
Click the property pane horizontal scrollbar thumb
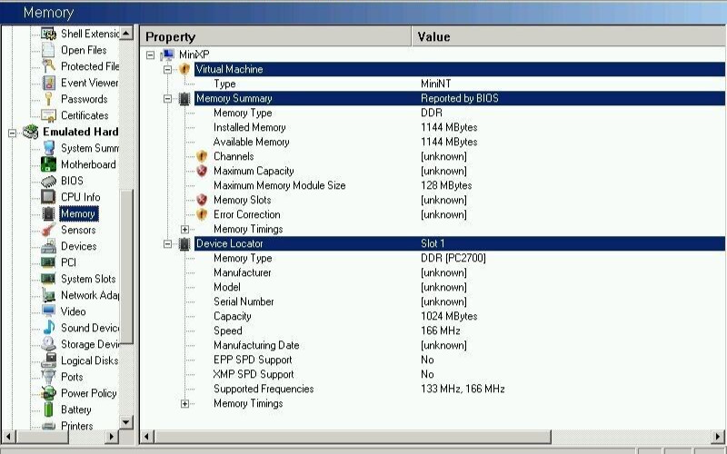pyautogui.click(x=353, y=437)
